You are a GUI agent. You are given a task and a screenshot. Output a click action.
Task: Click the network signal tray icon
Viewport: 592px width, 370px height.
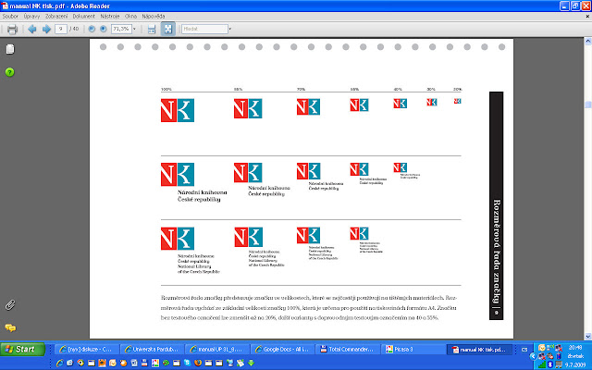tap(542, 364)
